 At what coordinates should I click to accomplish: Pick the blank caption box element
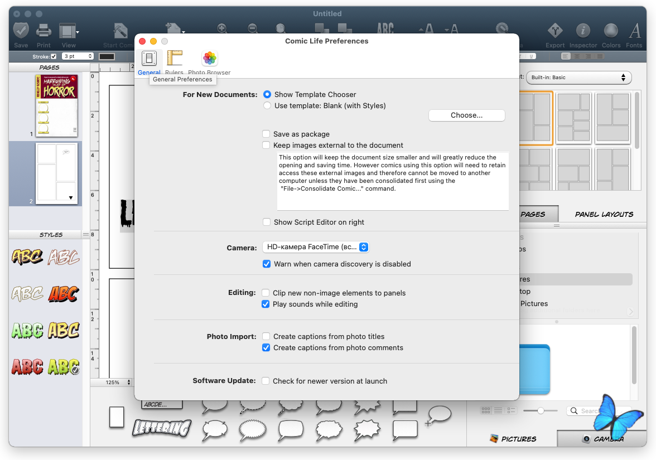click(117, 417)
